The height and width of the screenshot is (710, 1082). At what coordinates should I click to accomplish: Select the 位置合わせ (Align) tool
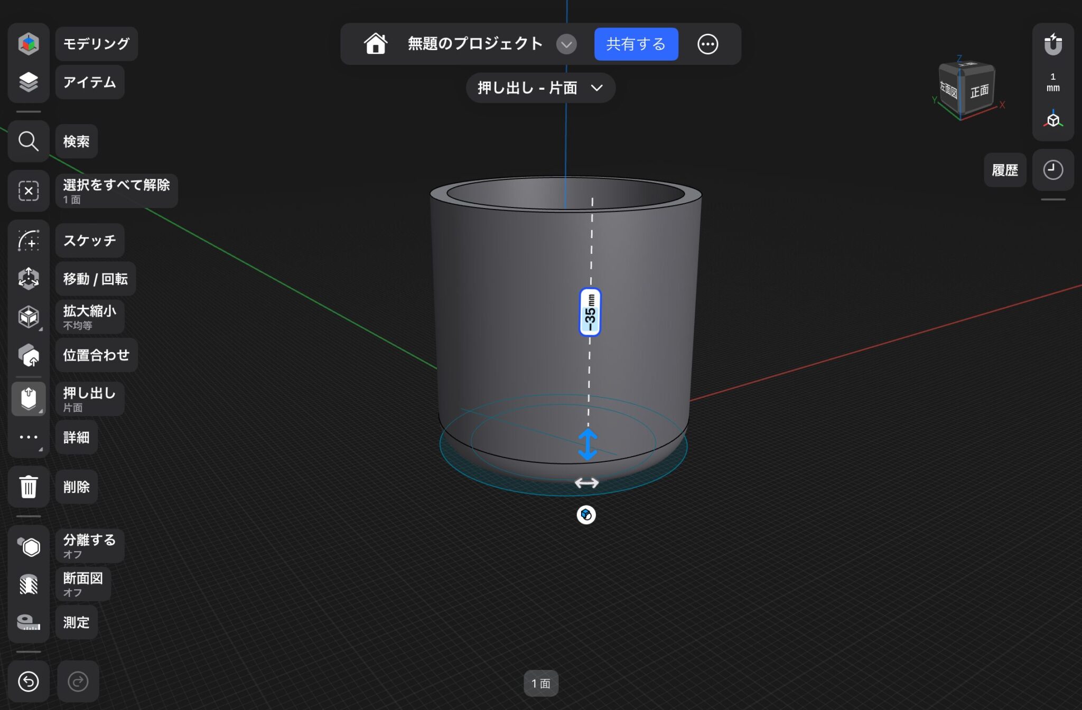[x=29, y=355]
